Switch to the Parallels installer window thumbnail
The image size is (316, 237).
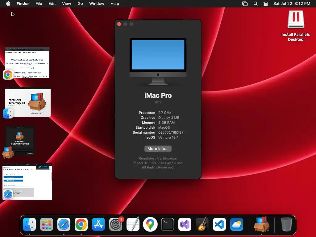point(19,141)
